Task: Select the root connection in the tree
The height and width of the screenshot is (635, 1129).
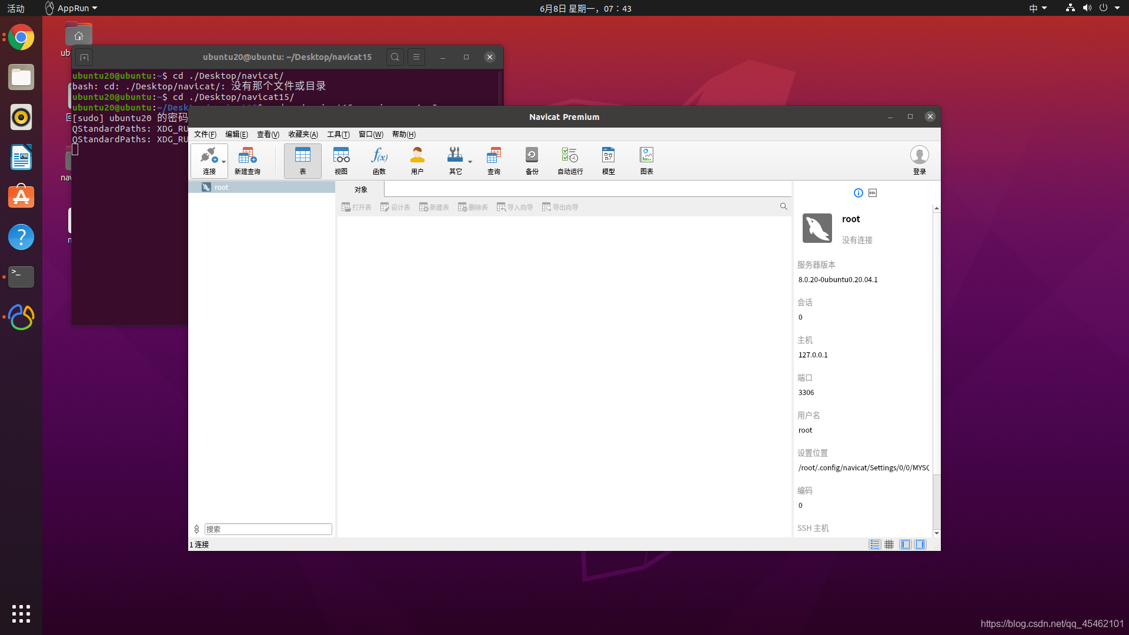Action: tap(262, 187)
